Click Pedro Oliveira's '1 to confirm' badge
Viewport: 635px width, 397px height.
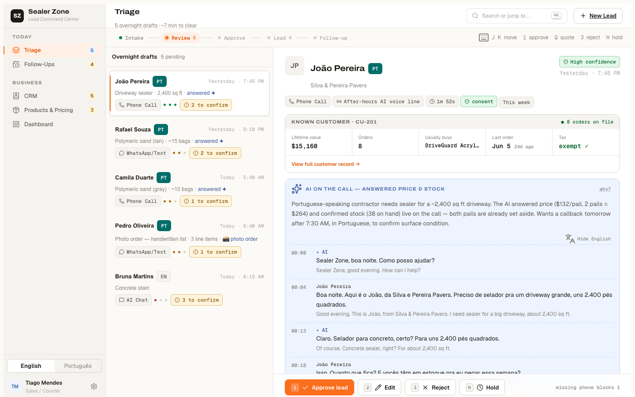click(215, 252)
